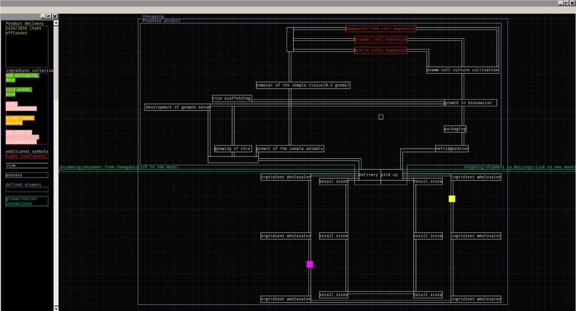The width and height of the screenshot is (576, 311).
Task: Click the growth in bioreactor process
Action: [470, 103]
